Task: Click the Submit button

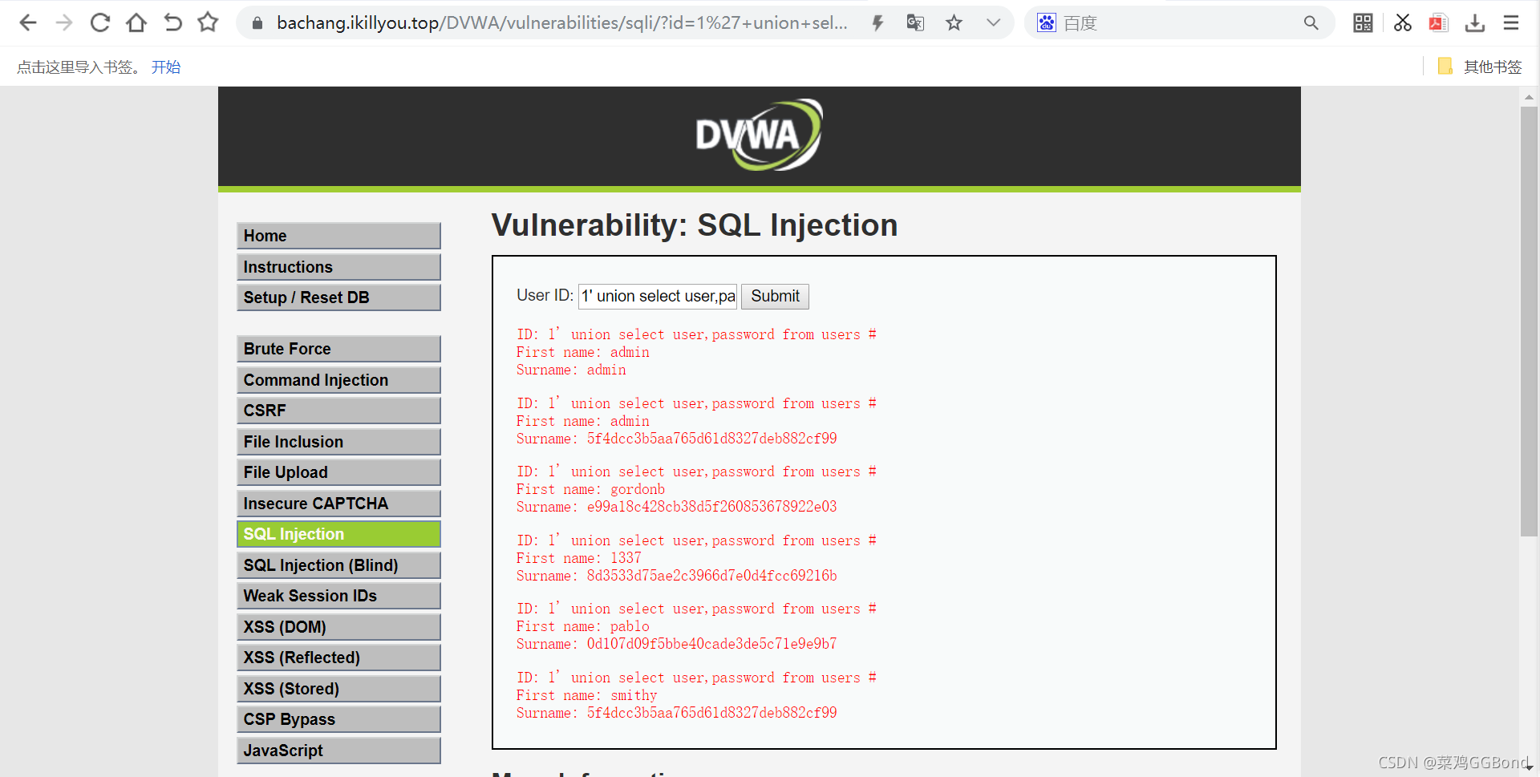Action: (775, 297)
